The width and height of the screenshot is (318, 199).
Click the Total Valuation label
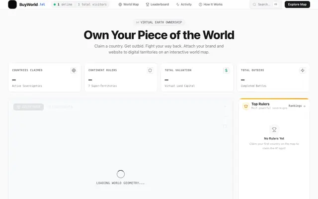click(178, 70)
